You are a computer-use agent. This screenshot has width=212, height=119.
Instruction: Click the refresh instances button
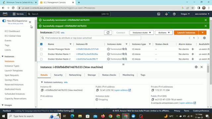coord(108,33)
